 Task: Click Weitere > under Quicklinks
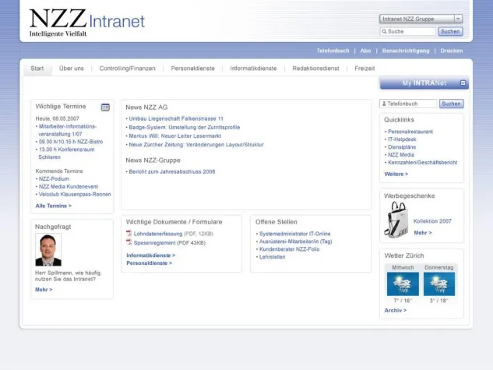[x=396, y=174]
